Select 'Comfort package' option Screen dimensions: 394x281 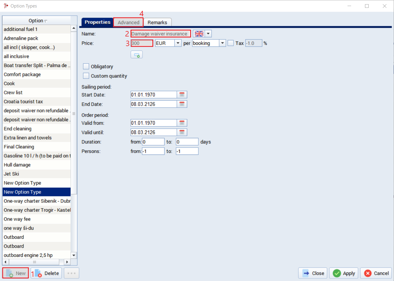coord(37,74)
